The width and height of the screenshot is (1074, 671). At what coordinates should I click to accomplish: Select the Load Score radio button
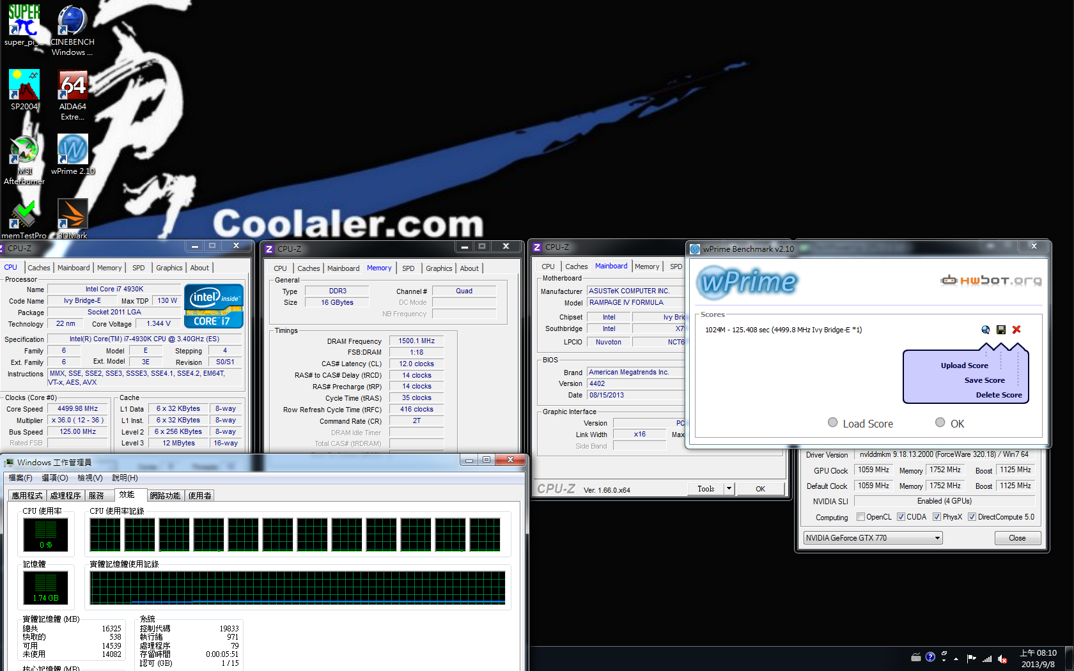coord(832,422)
